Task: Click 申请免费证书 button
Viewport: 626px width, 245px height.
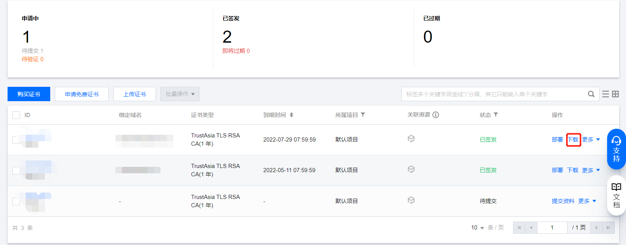Action: click(x=82, y=94)
